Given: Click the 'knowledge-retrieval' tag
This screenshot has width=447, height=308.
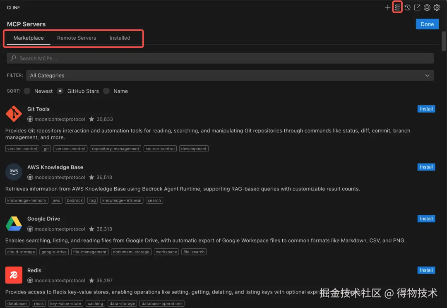Looking at the screenshot, I should (122, 200).
